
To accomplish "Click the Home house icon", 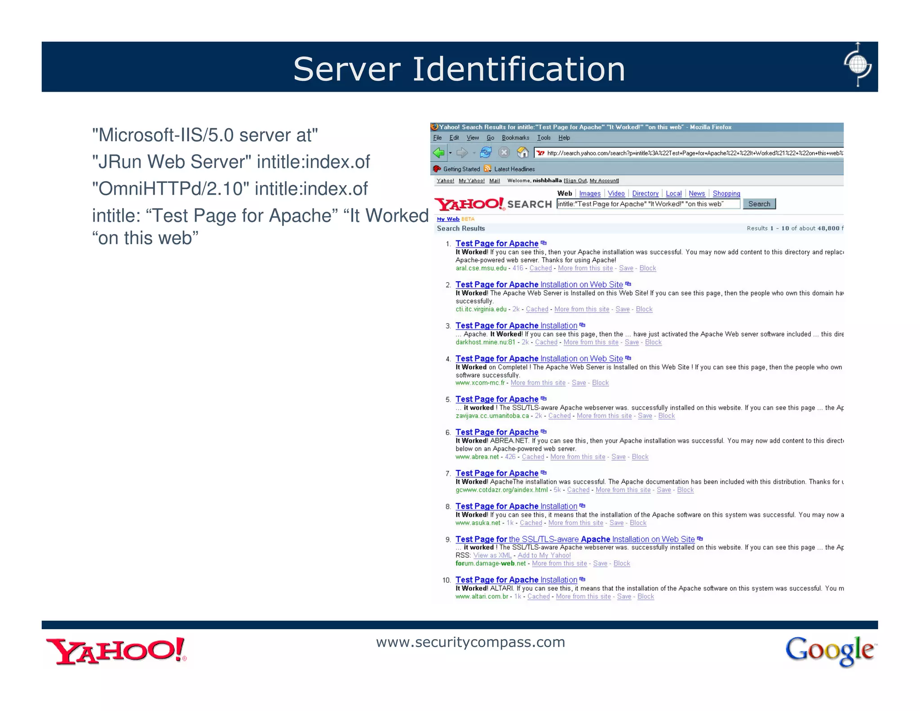I will (x=522, y=153).
